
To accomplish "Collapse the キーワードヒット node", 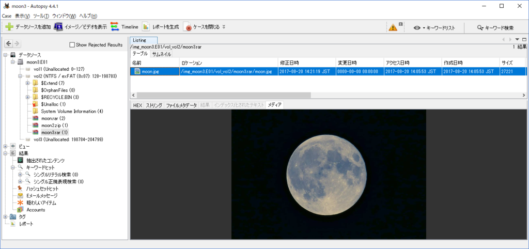I will click(13, 167).
